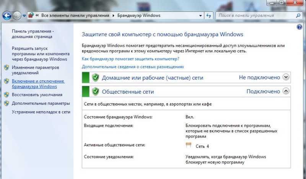306x179 pixels.
Task: Click green shield icon of 'Общественные сети'
Action: 95,91
